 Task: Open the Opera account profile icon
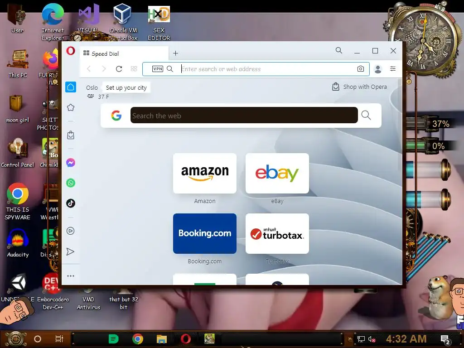(378, 69)
